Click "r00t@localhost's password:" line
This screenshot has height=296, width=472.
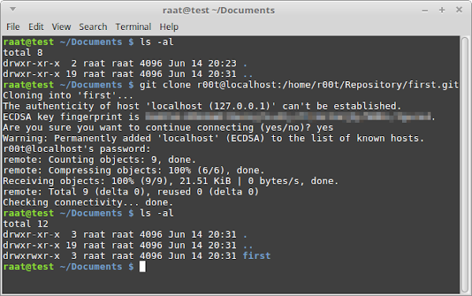tap(76, 149)
